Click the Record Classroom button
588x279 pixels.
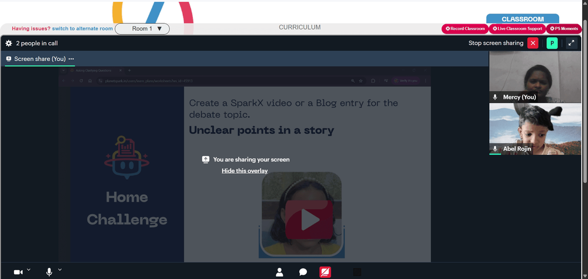click(465, 29)
